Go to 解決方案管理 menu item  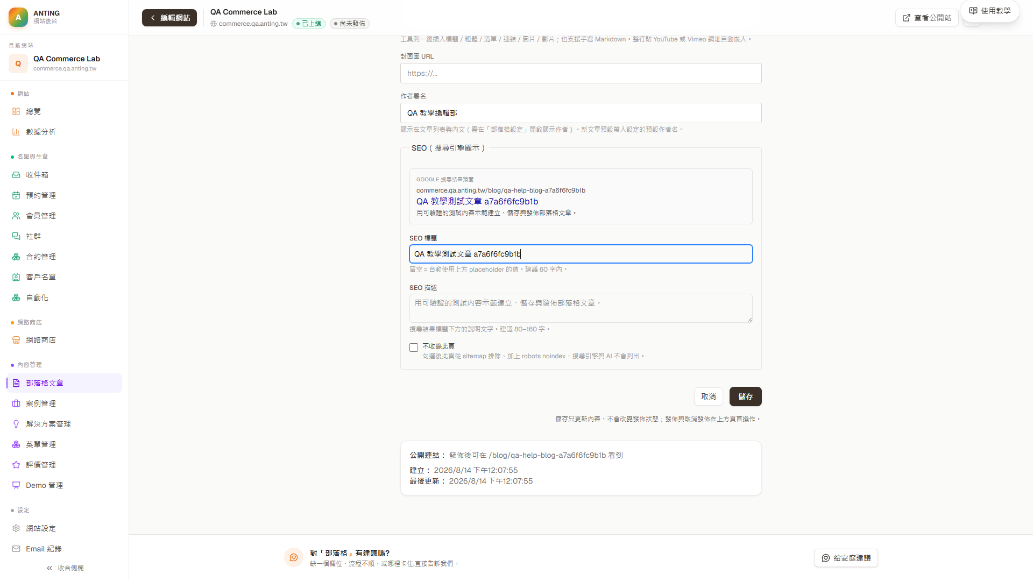pyautogui.click(x=65, y=424)
